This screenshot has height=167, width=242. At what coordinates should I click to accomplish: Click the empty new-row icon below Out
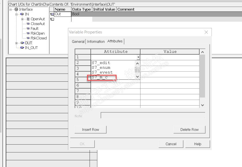[x=52, y=19]
